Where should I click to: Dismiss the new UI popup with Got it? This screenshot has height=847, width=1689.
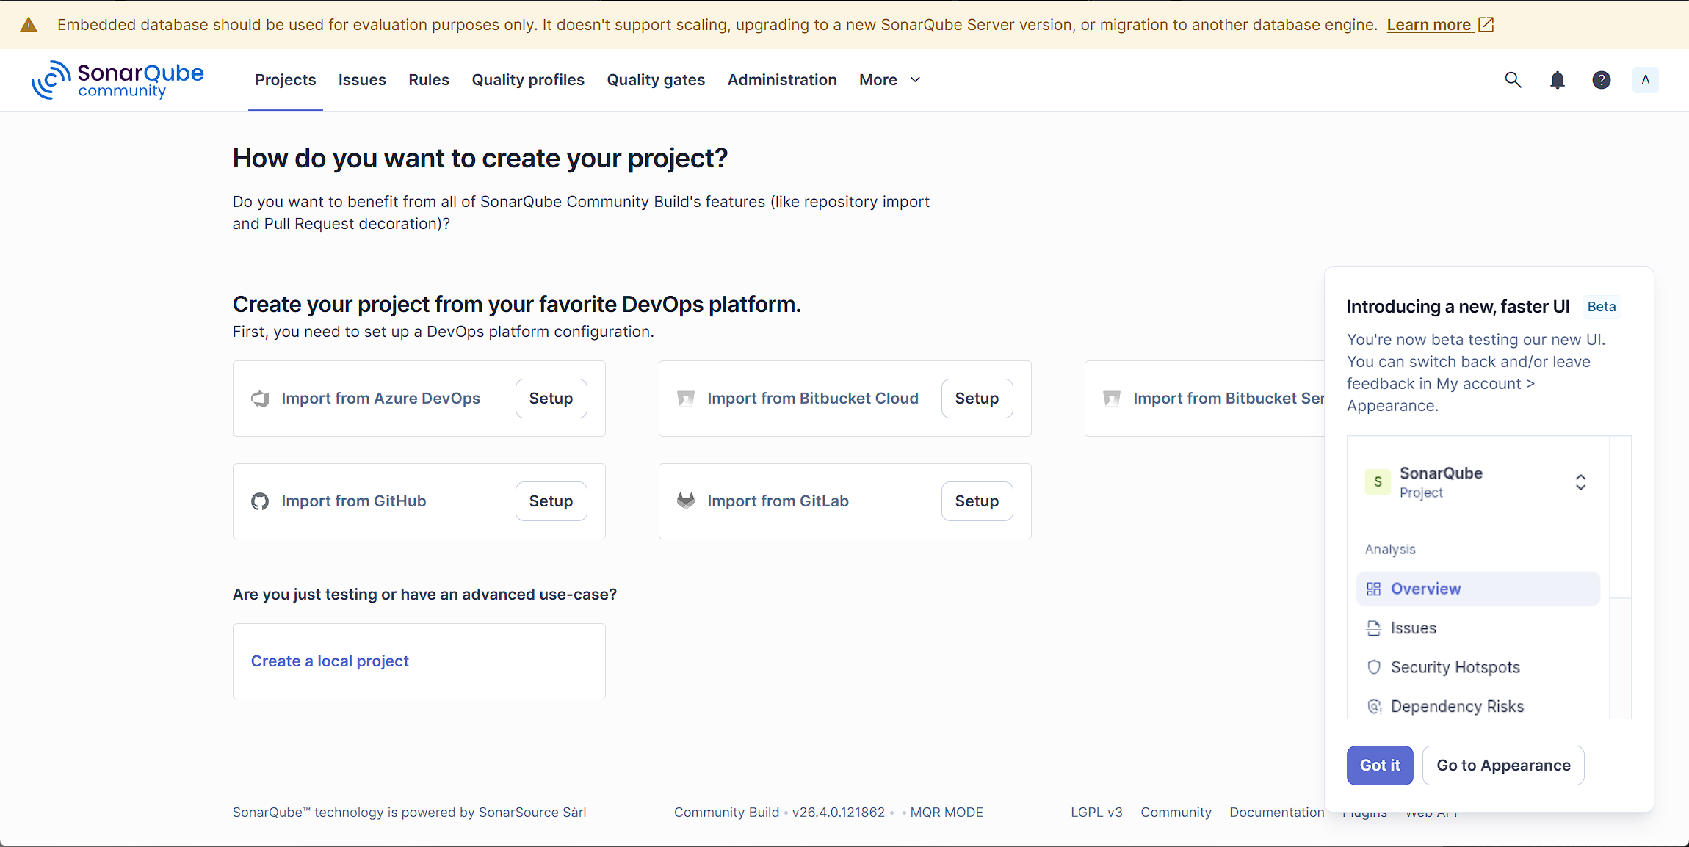pos(1379,766)
